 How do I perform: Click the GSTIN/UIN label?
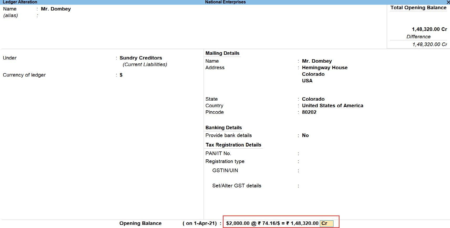tap(225, 171)
